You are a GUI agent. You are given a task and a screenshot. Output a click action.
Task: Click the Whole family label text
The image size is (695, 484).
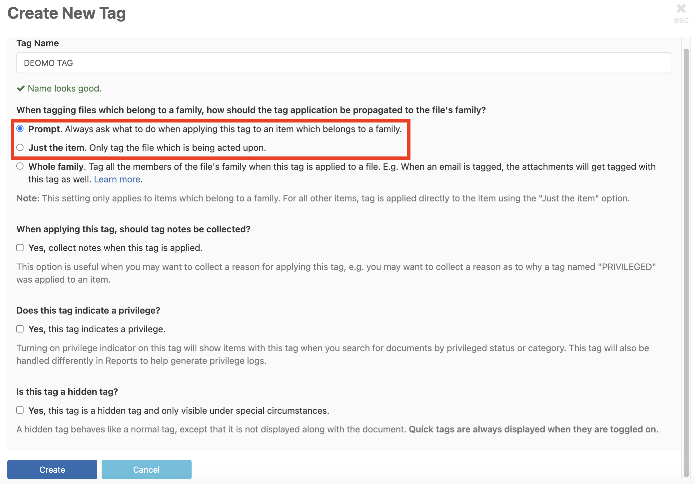[x=57, y=167]
